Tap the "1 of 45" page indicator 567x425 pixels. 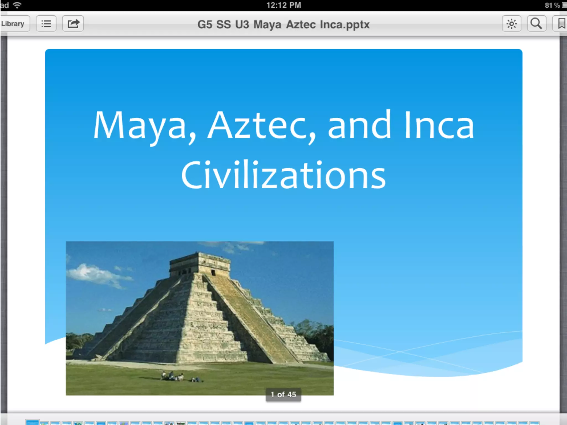pos(283,395)
